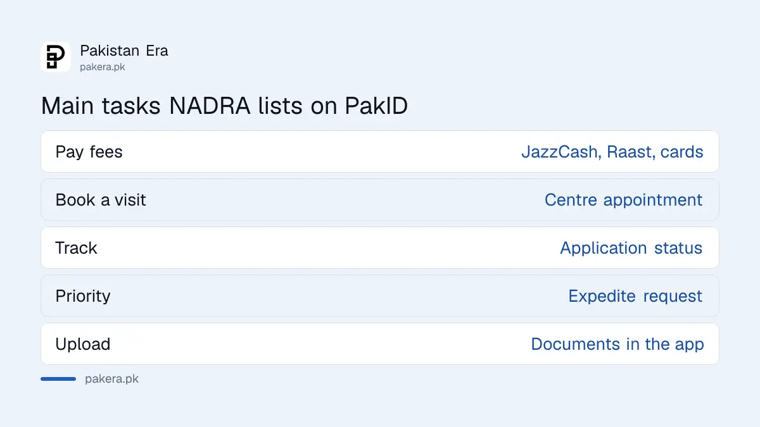The image size is (760, 427).
Task: Click 'JazzCash, Raast, cards' value
Action: coord(612,152)
